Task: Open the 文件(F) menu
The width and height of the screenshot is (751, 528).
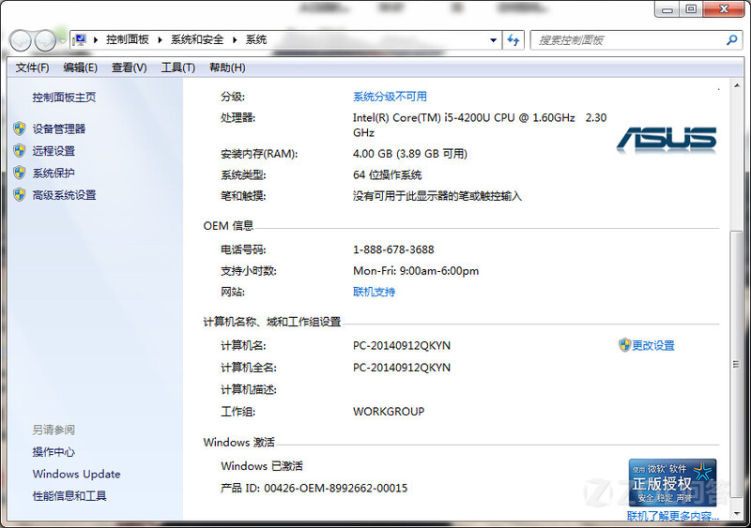Action: point(32,68)
